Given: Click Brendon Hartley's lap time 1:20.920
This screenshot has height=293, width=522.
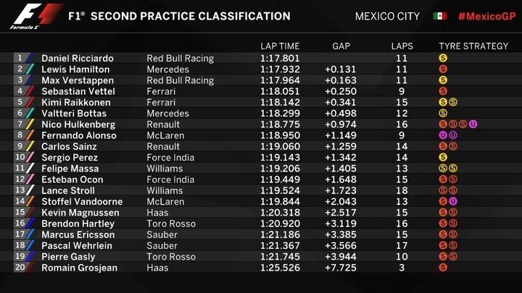Looking at the screenshot, I should (280, 224).
